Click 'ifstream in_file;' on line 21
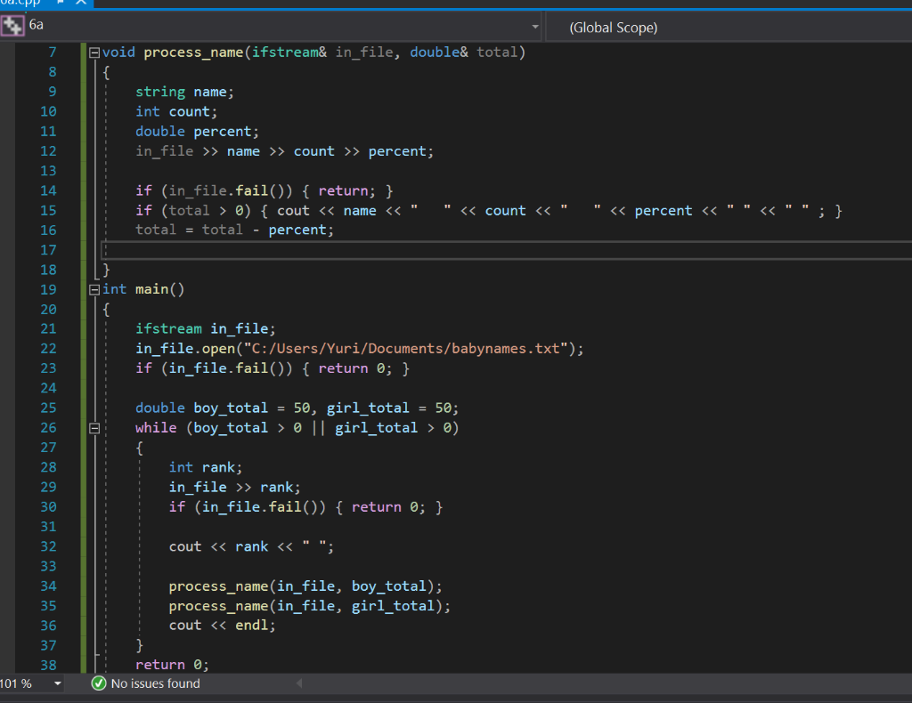912x703 pixels. point(206,329)
